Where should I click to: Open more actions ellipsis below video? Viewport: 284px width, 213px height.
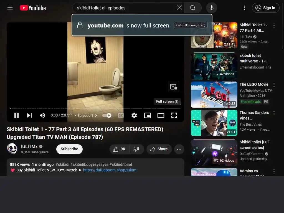click(179, 149)
